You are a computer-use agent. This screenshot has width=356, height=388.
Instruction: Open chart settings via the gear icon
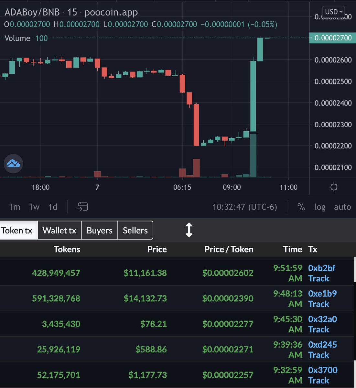pos(333,187)
